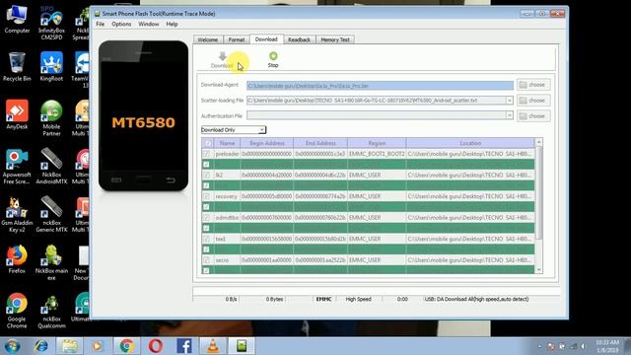Open Computer desktop icon
Image resolution: width=631 pixels, height=355 pixels.
pos(17,19)
